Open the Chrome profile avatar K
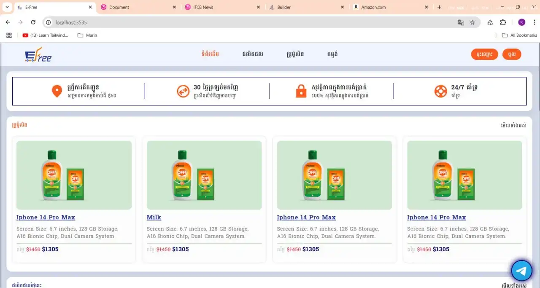This screenshot has height=288, width=540. click(x=522, y=22)
